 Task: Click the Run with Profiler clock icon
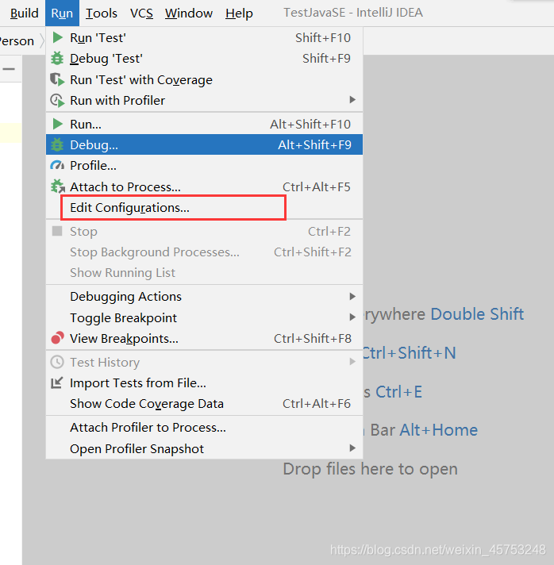57,100
